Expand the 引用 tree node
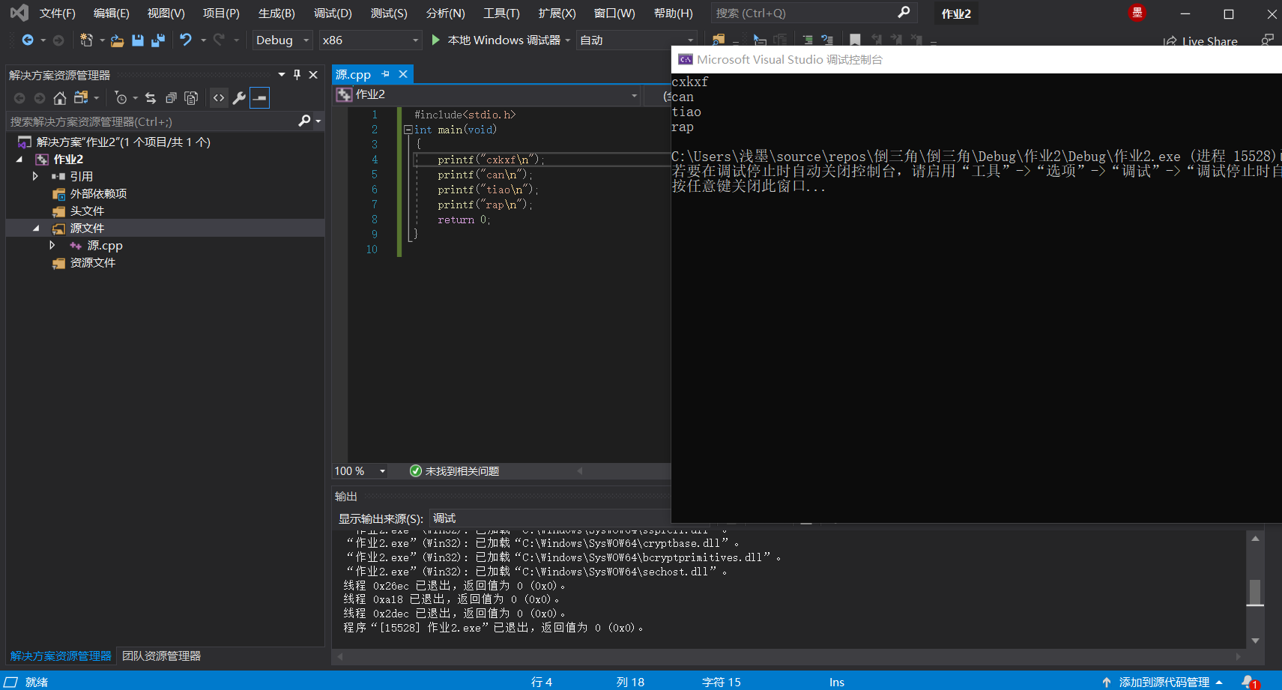Viewport: 1282px width, 690px height. (35, 176)
